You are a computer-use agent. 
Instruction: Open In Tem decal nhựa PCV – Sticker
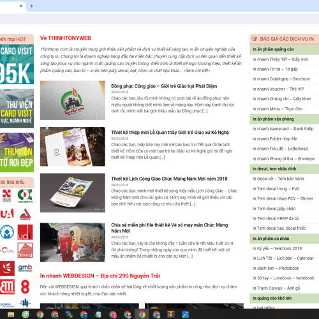coord(283,198)
